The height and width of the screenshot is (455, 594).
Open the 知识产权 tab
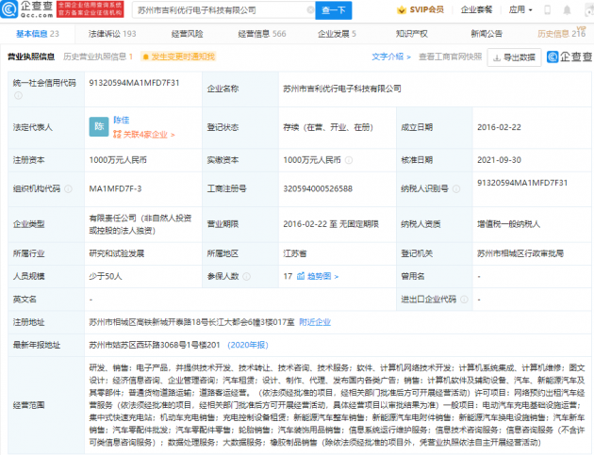tap(411, 33)
